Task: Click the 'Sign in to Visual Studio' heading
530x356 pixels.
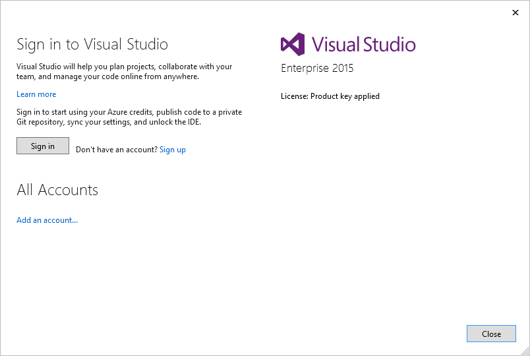Action: [x=92, y=44]
